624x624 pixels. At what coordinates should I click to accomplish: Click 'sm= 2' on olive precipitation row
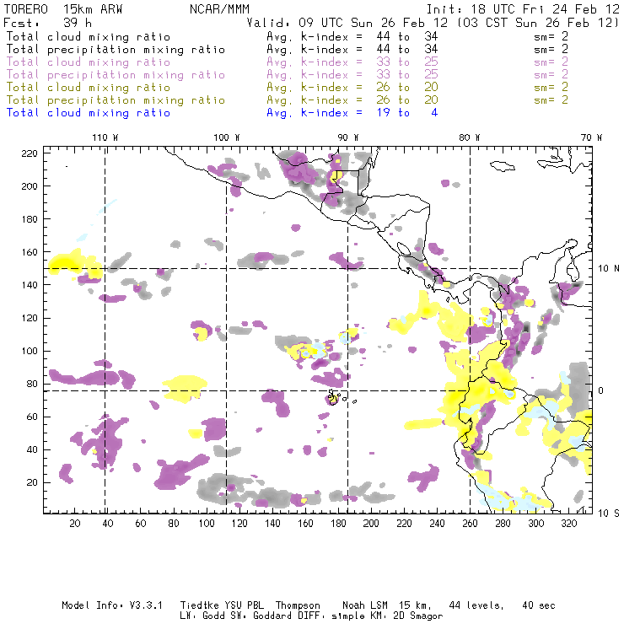[x=551, y=100]
